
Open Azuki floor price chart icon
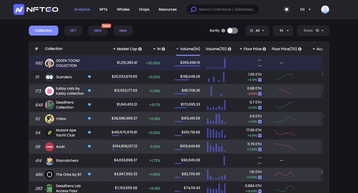pos(260,149)
